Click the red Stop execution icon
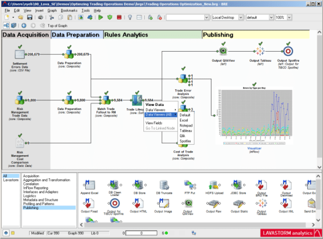The height and width of the screenshot is (239, 323). tap(119, 17)
